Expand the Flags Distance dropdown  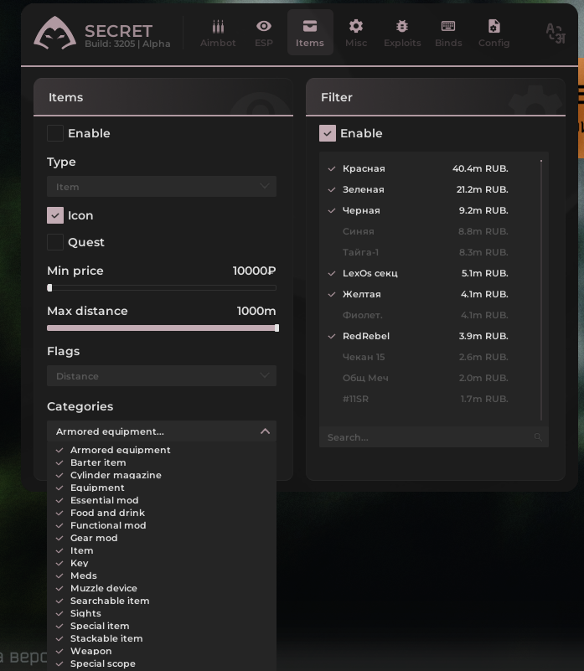point(161,376)
